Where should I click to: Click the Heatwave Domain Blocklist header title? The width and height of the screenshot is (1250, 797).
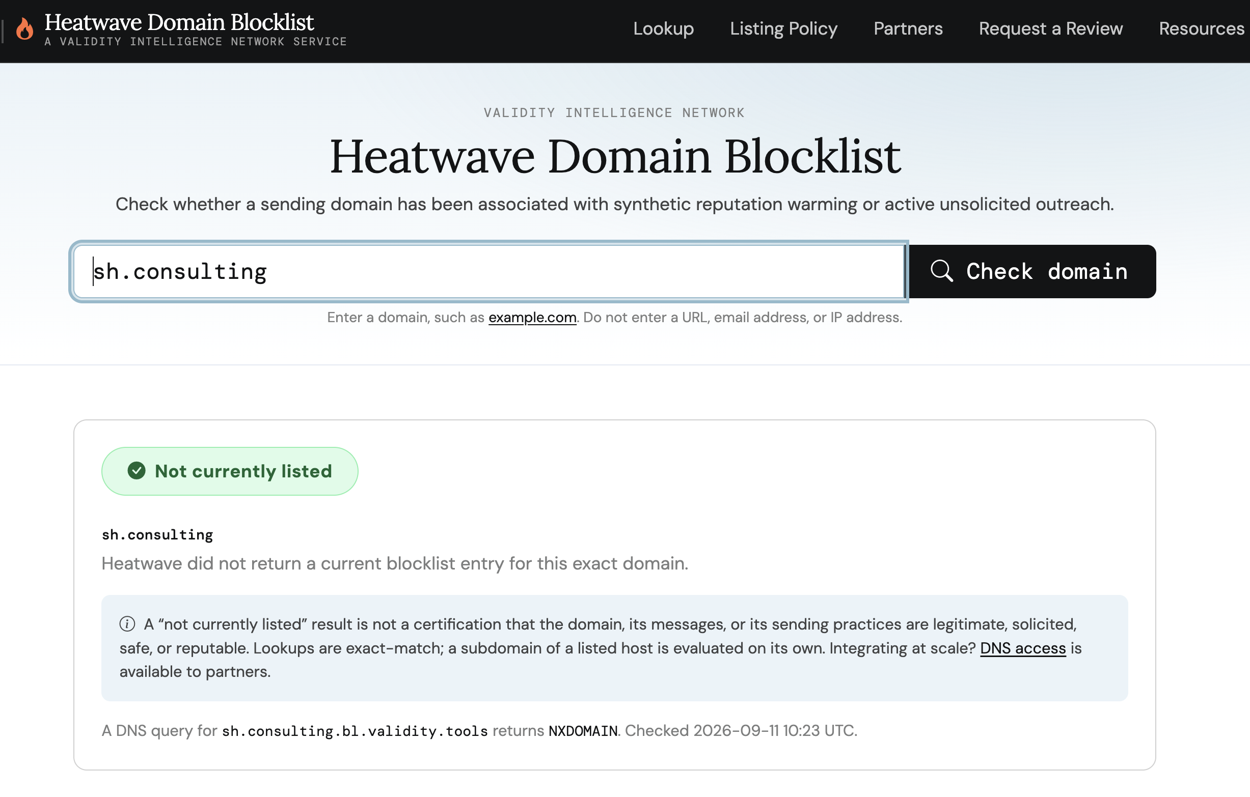pyautogui.click(x=179, y=22)
